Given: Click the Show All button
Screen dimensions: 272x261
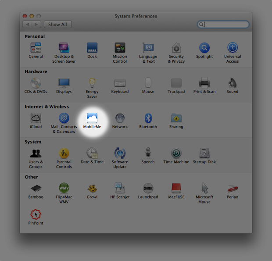Looking at the screenshot, I should click(x=57, y=25).
